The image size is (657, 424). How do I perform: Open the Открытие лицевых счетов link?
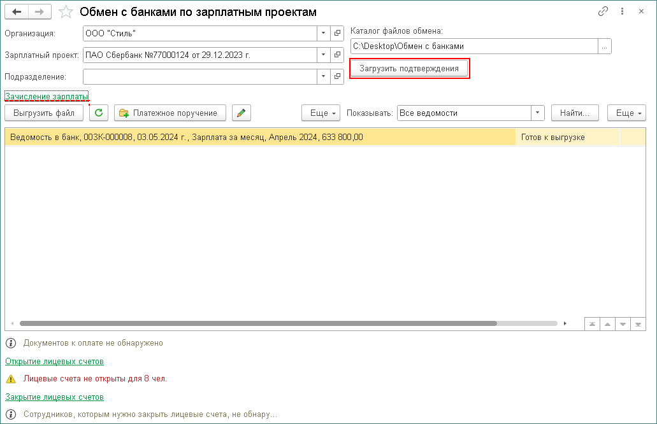(54, 361)
